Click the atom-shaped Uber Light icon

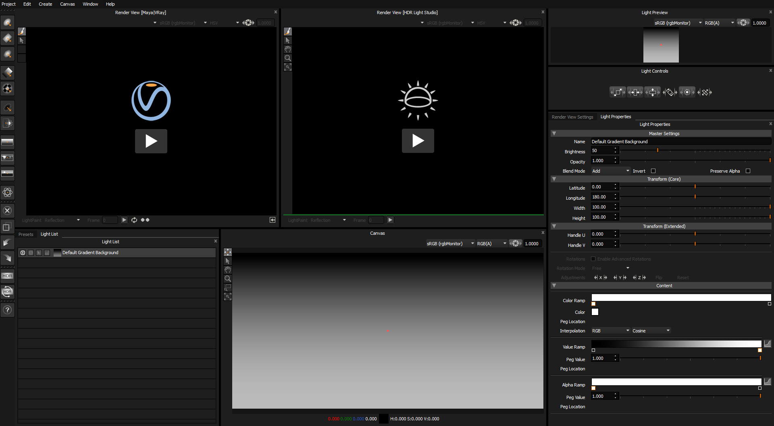[x=7, y=192]
